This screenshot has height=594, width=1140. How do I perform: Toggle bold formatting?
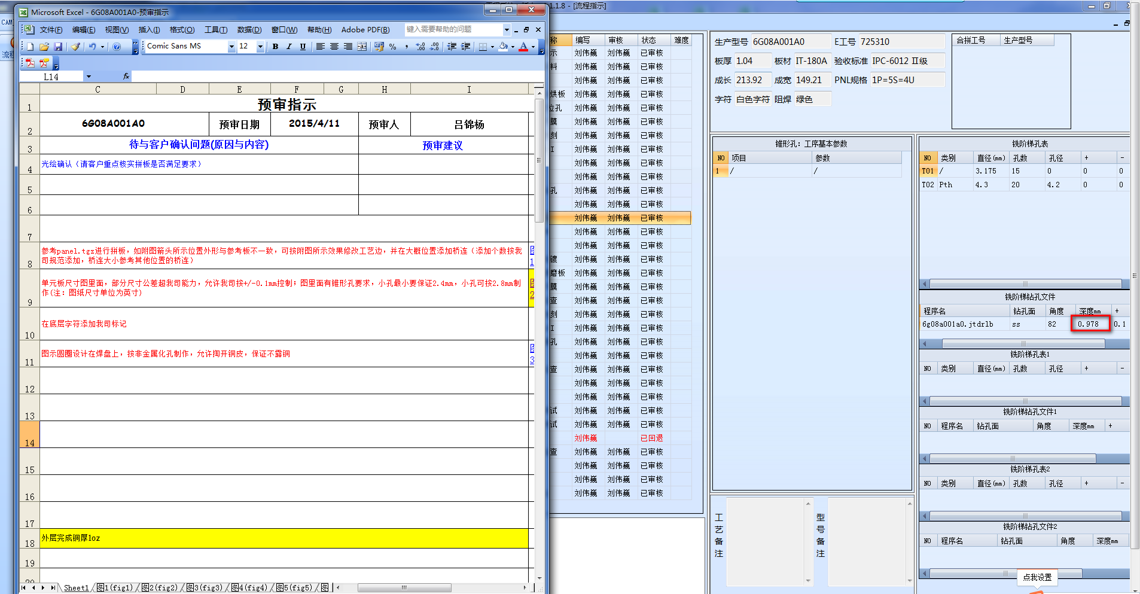275,47
